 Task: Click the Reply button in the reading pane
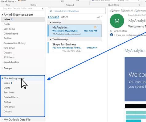click(x=115, y=11)
